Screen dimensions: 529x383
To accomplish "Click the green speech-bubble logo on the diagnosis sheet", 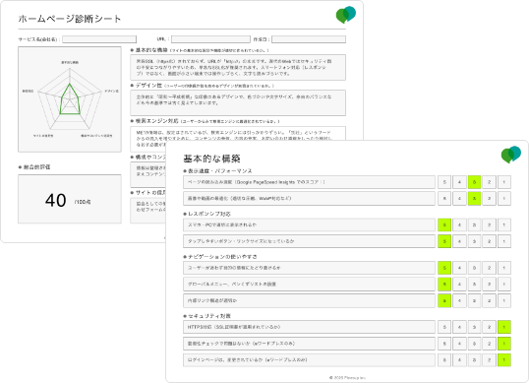I will [346, 15].
